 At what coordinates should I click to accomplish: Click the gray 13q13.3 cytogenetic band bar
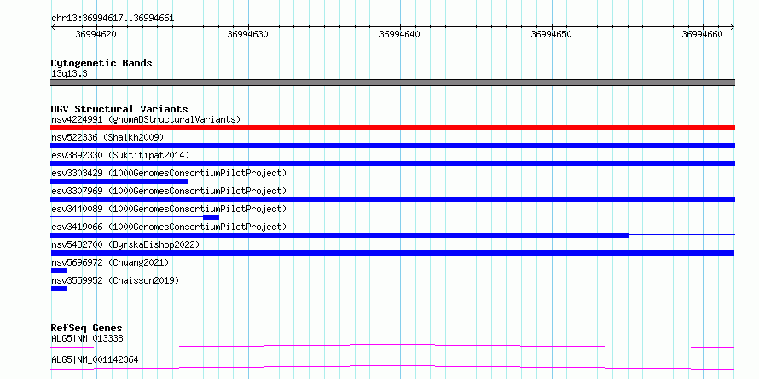pyautogui.click(x=392, y=83)
